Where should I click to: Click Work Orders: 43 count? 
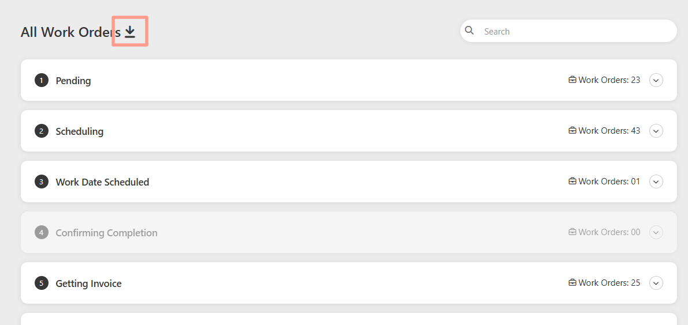click(x=609, y=131)
